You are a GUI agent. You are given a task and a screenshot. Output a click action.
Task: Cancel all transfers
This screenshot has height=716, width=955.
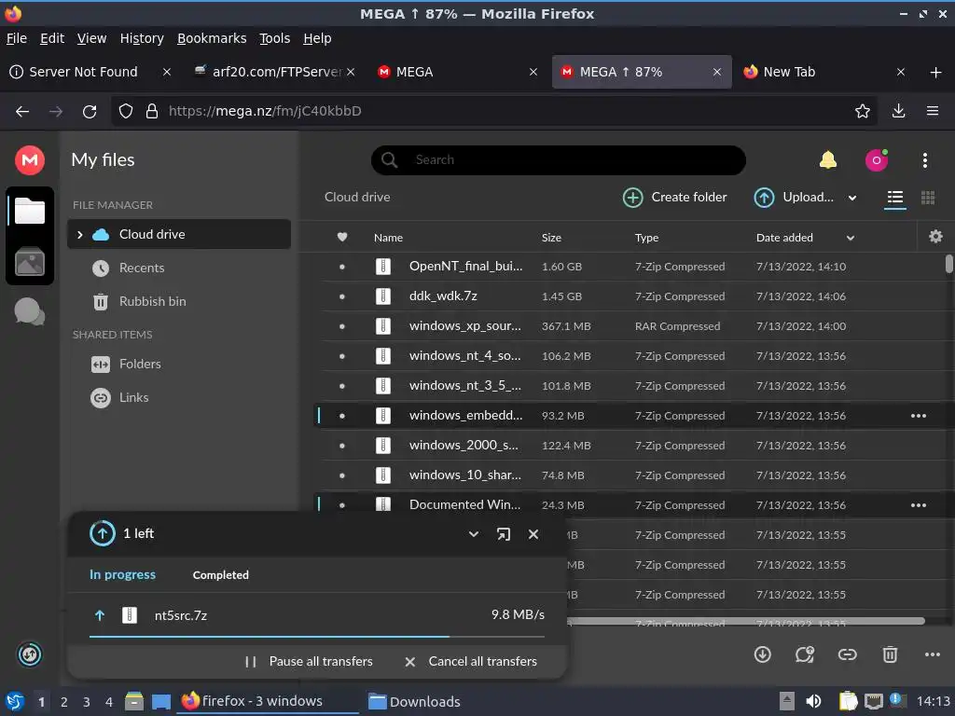point(471,661)
